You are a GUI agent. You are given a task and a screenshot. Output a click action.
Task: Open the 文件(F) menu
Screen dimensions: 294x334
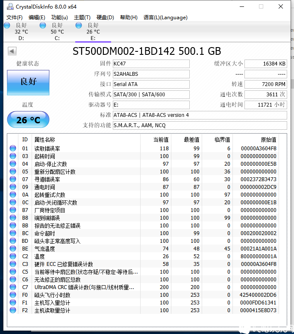point(15,18)
